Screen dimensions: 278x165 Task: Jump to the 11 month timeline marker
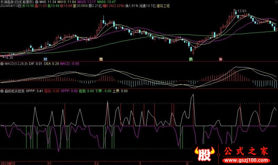(x=49, y=163)
